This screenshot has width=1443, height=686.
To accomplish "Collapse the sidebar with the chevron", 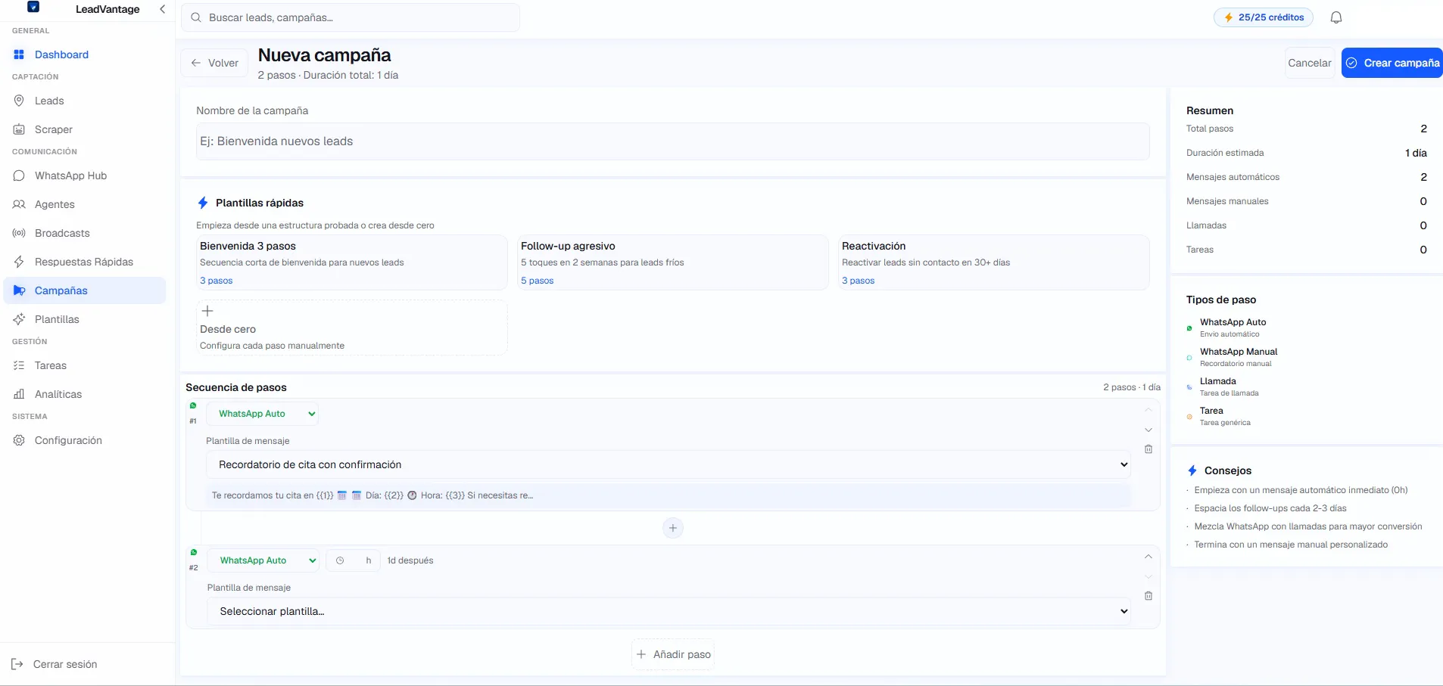I will coord(162,9).
